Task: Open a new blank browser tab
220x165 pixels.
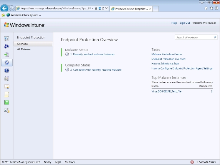Action: 155,9
